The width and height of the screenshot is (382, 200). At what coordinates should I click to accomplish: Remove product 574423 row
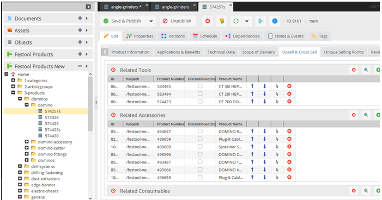289,102
